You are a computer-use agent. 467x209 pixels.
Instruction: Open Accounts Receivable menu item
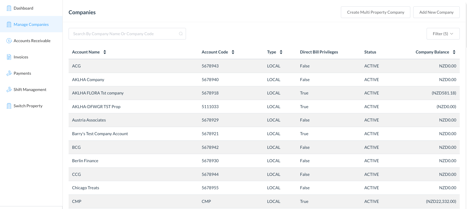pyautogui.click(x=32, y=41)
